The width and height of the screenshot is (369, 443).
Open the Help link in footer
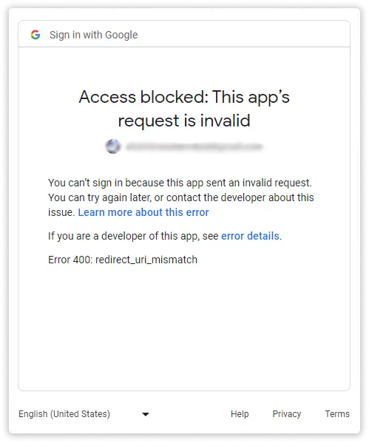coord(240,414)
